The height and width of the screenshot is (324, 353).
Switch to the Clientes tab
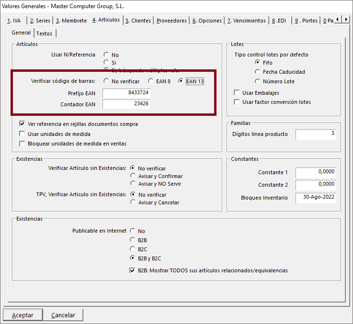tap(138, 21)
